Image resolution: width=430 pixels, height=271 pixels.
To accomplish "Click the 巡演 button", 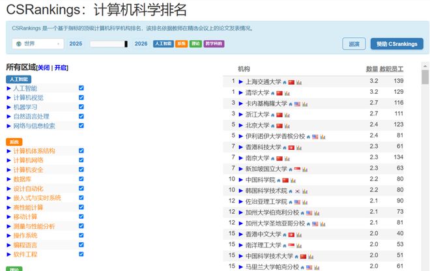I will click(x=354, y=44).
